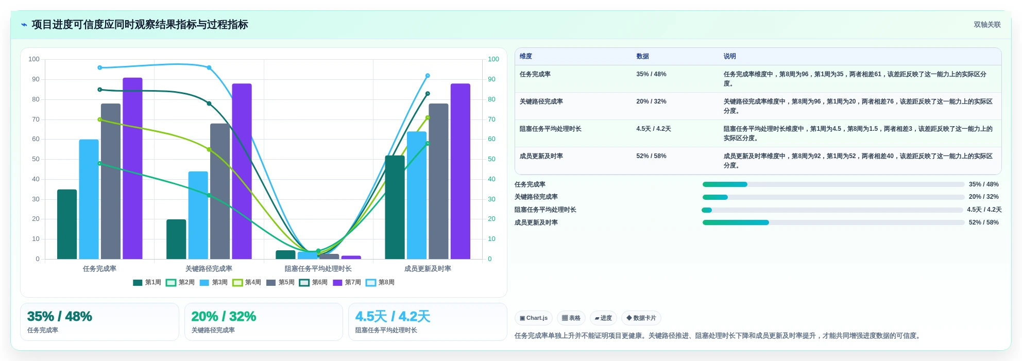Click the 关键路径完成率 progress bar
1022x361 pixels.
pyautogui.click(x=833, y=197)
